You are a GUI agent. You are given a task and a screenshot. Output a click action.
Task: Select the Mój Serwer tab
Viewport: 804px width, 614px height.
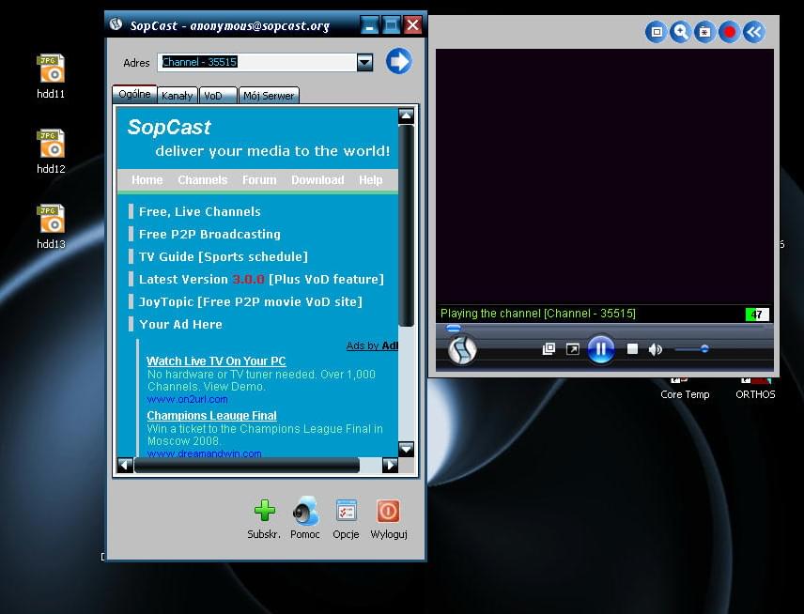pyautogui.click(x=269, y=96)
